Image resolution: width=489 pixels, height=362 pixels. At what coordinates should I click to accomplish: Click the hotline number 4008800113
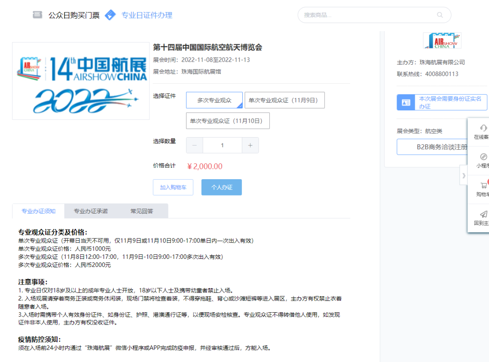click(x=441, y=74)
